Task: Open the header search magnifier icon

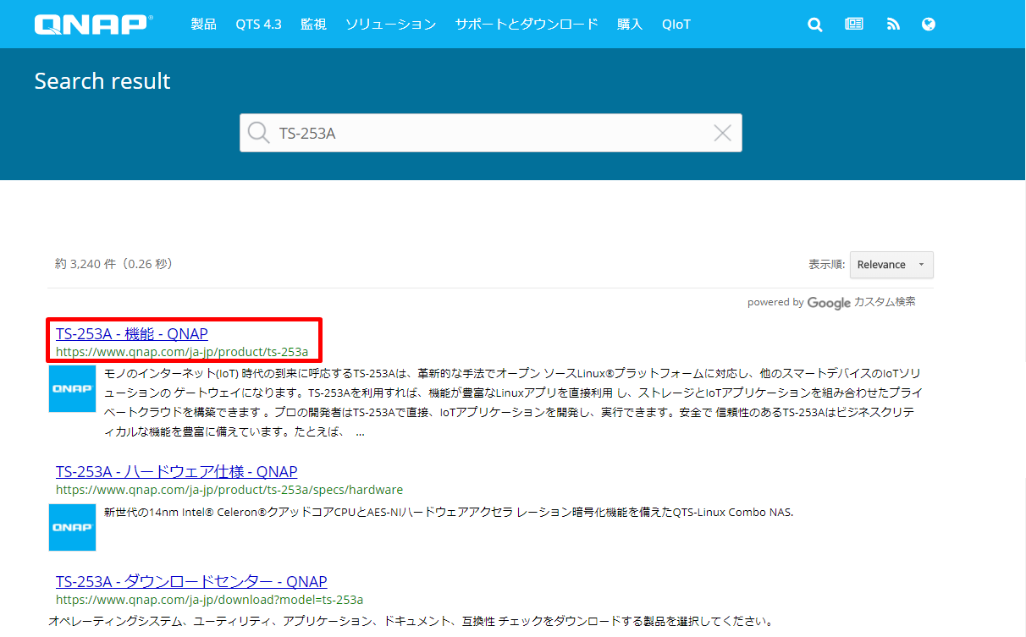Action: pos(815,25)
